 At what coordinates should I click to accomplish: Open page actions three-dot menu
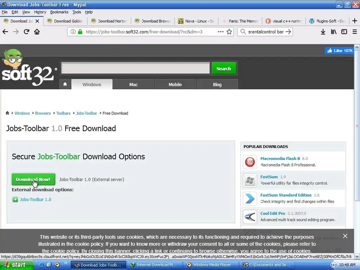221,32
